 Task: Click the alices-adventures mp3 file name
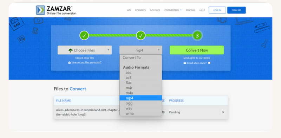87,112
